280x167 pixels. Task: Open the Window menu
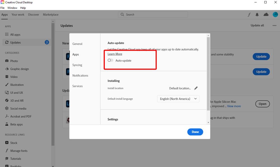click(x=12, y=8)
